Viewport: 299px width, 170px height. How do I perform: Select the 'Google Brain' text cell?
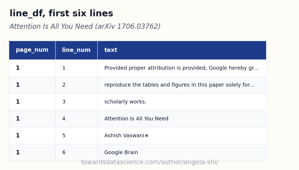point(182,152)
